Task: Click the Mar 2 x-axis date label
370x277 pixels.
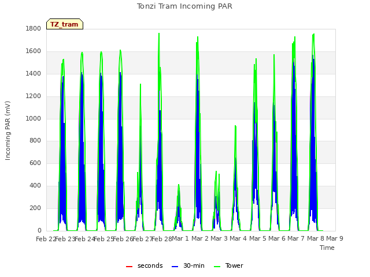Action: click(x=200, y=238)
